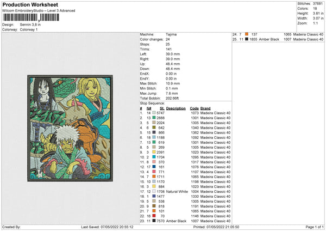Viewport: 326px width, 231px height.
Task: Click the 'Brand' column header
Action: click(205, 108)
